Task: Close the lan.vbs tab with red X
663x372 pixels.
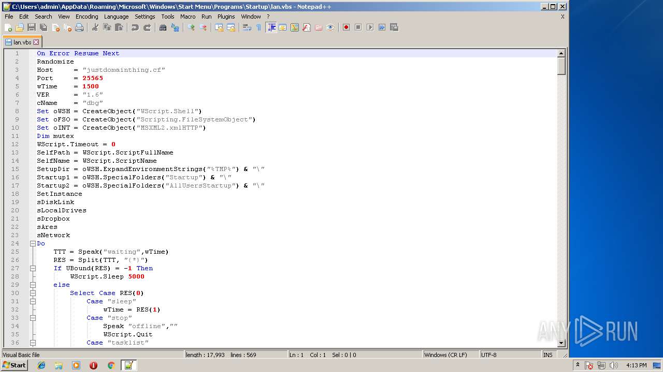Action: (36, 42)
